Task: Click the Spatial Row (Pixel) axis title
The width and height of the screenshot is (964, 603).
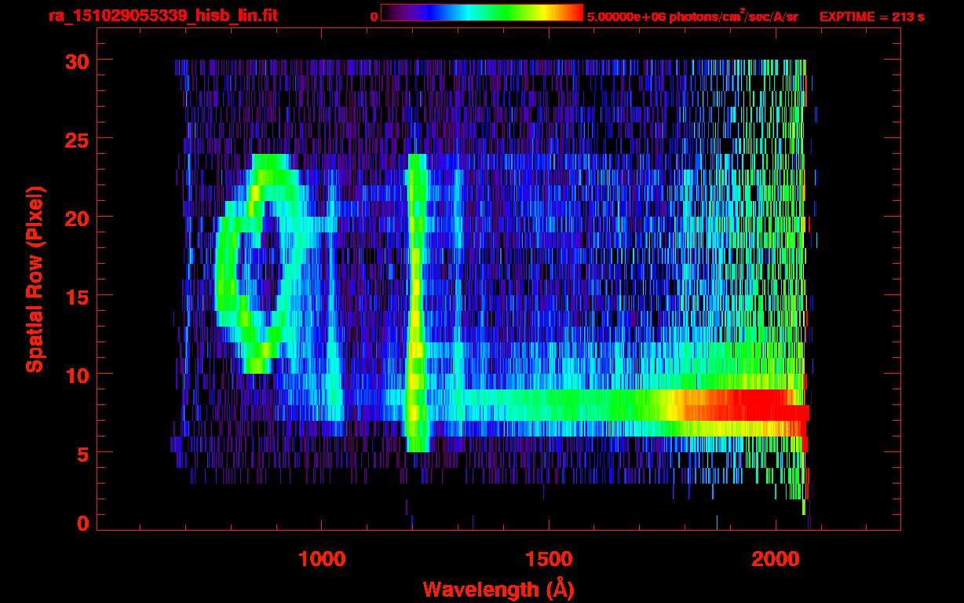Action: coord(35,279)
